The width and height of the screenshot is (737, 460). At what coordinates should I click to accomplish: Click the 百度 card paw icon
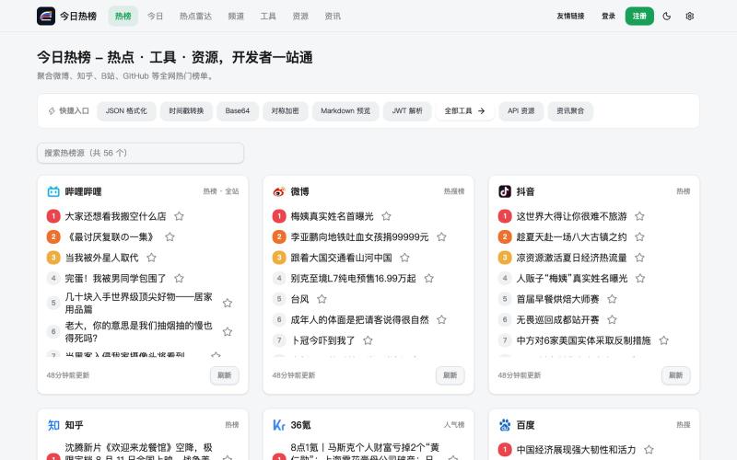pyautogui.click(x=505, y=425)
